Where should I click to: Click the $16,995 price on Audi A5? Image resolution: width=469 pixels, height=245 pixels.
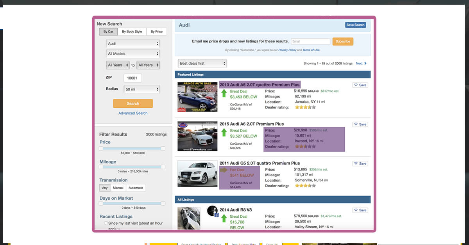[x=301, y=91]
